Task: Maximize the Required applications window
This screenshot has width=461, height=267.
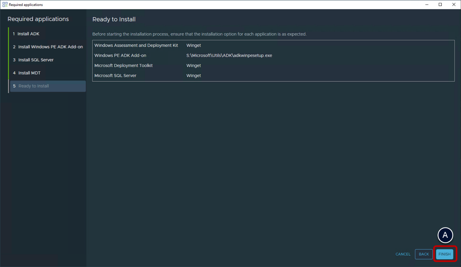Action: pyautogui.click(x=440, y=5)
